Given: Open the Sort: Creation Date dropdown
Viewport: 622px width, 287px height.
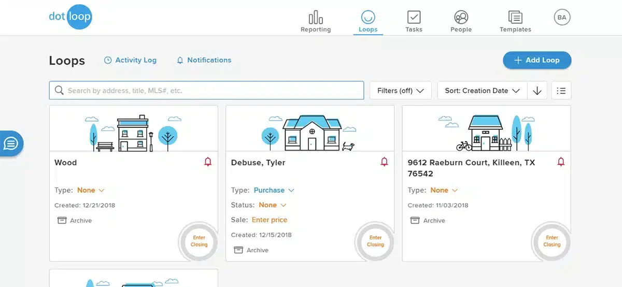Looking at the screenshot, I should click(482, 91).
